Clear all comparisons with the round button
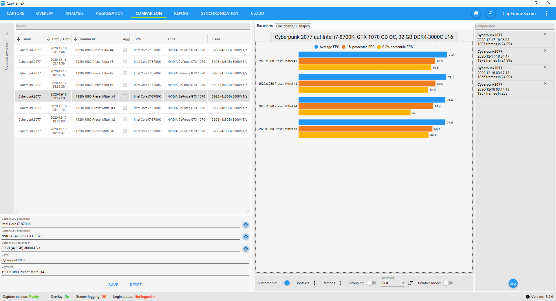 pos(513,283)
